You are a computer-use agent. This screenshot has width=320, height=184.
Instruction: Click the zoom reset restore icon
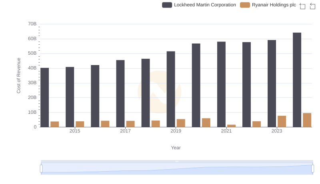tap(312, 6)
